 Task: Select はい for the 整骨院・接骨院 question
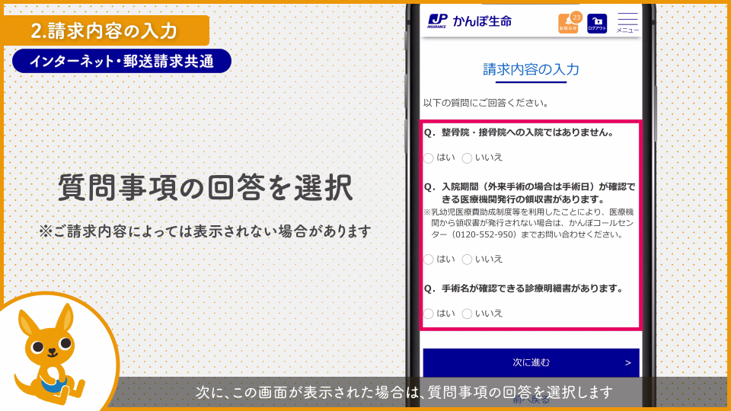[x=429, y=158]
